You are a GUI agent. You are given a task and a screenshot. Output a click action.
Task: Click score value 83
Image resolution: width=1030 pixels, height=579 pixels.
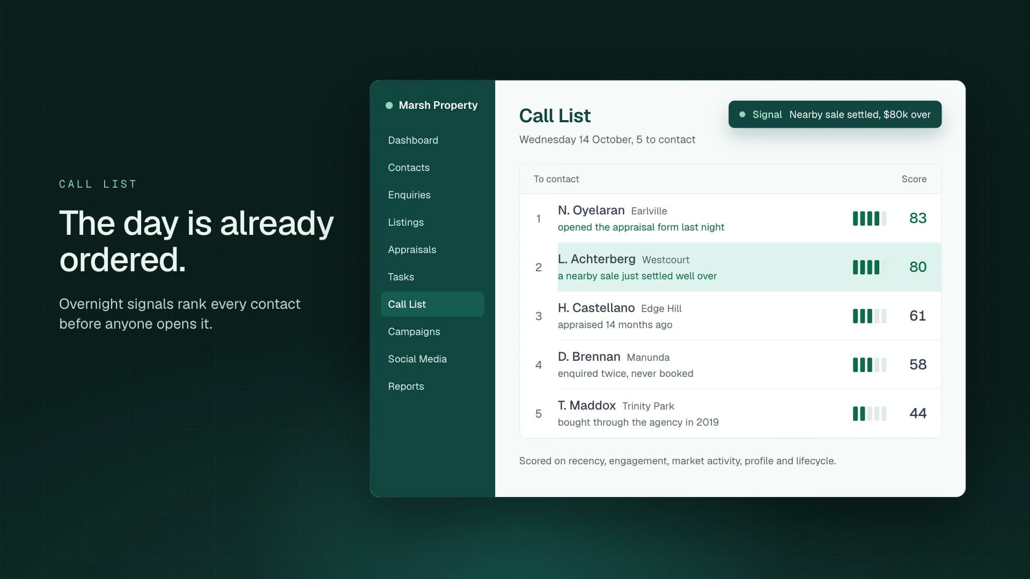click(918, 218)
